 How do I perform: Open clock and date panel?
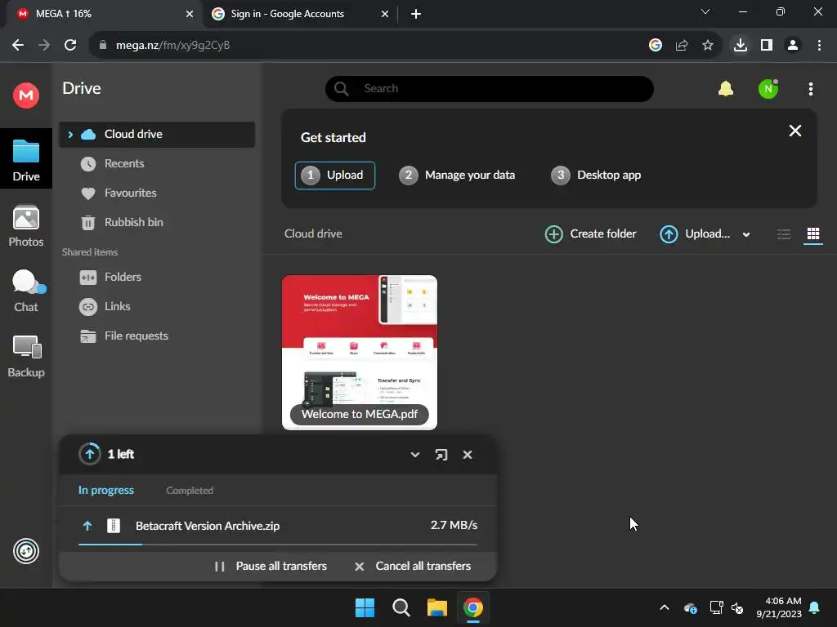778,607
